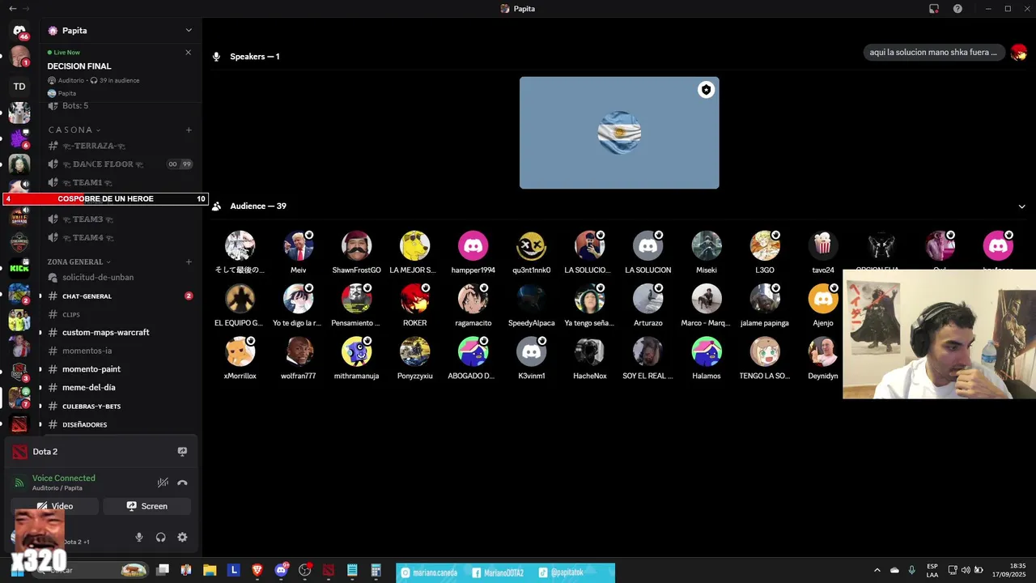The width and height of the screenshot is (1036, 583).
Task: Click audience member wolfran777 avatar
Action: (299, 351)
